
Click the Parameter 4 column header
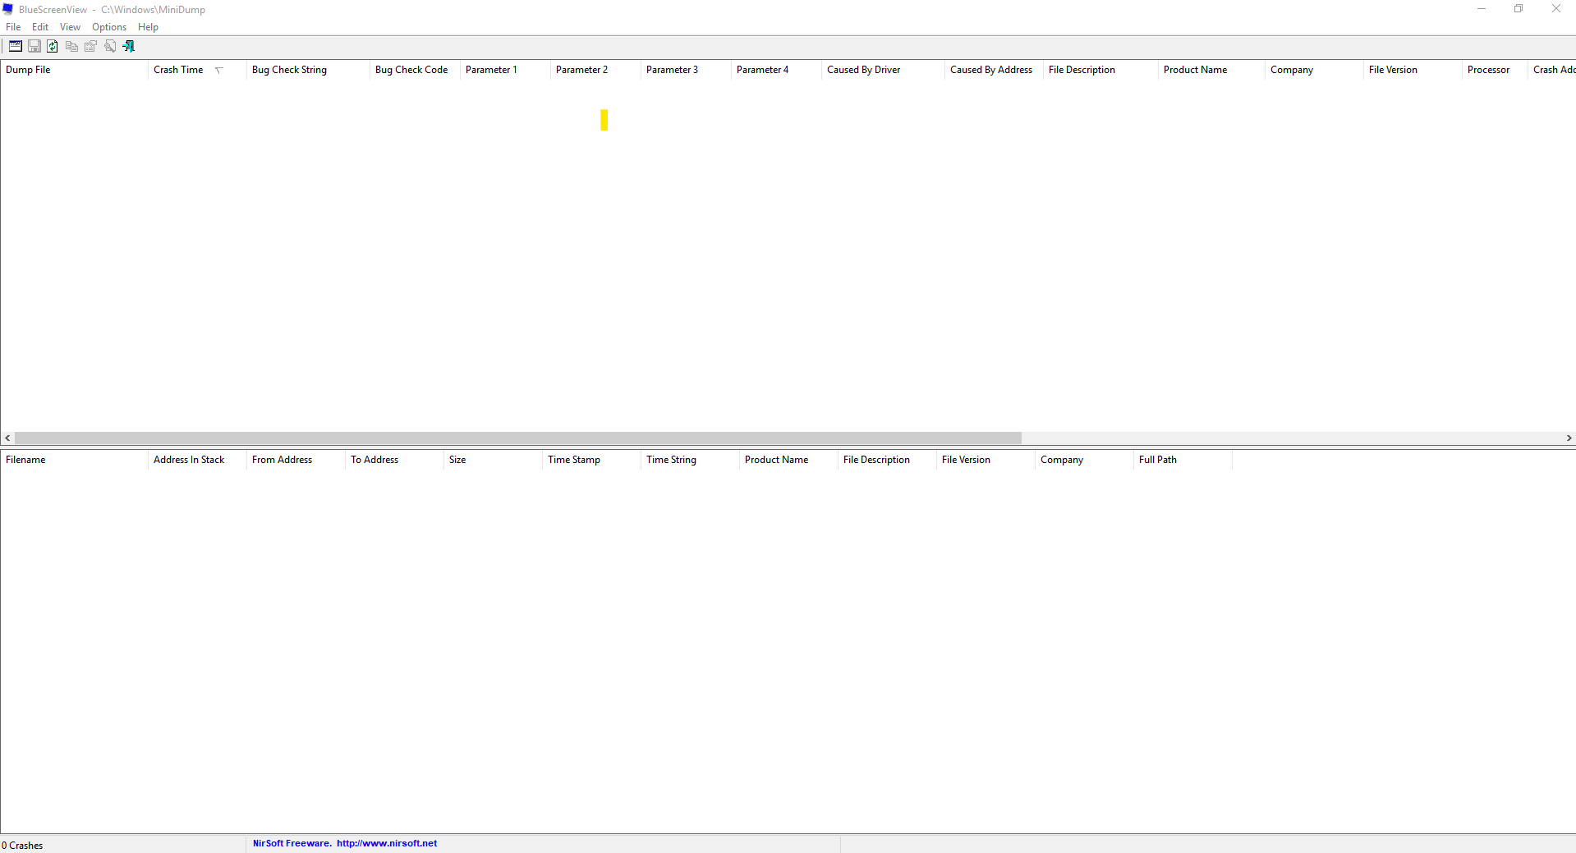click(x=776, y=70)
